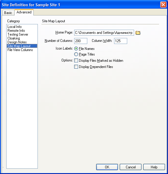Viewport: 168px width, 174px height.
Task: Check the Display Dependent Files option
Action: tap(76, 67)
